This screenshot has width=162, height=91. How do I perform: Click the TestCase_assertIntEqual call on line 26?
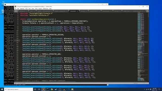click(59, 62)
